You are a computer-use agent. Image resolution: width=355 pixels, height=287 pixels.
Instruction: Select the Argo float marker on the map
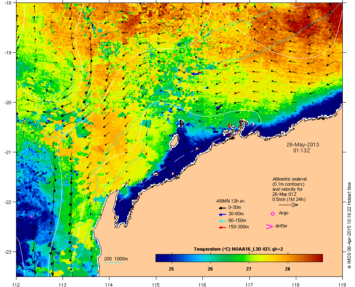[x=31, y=217]
